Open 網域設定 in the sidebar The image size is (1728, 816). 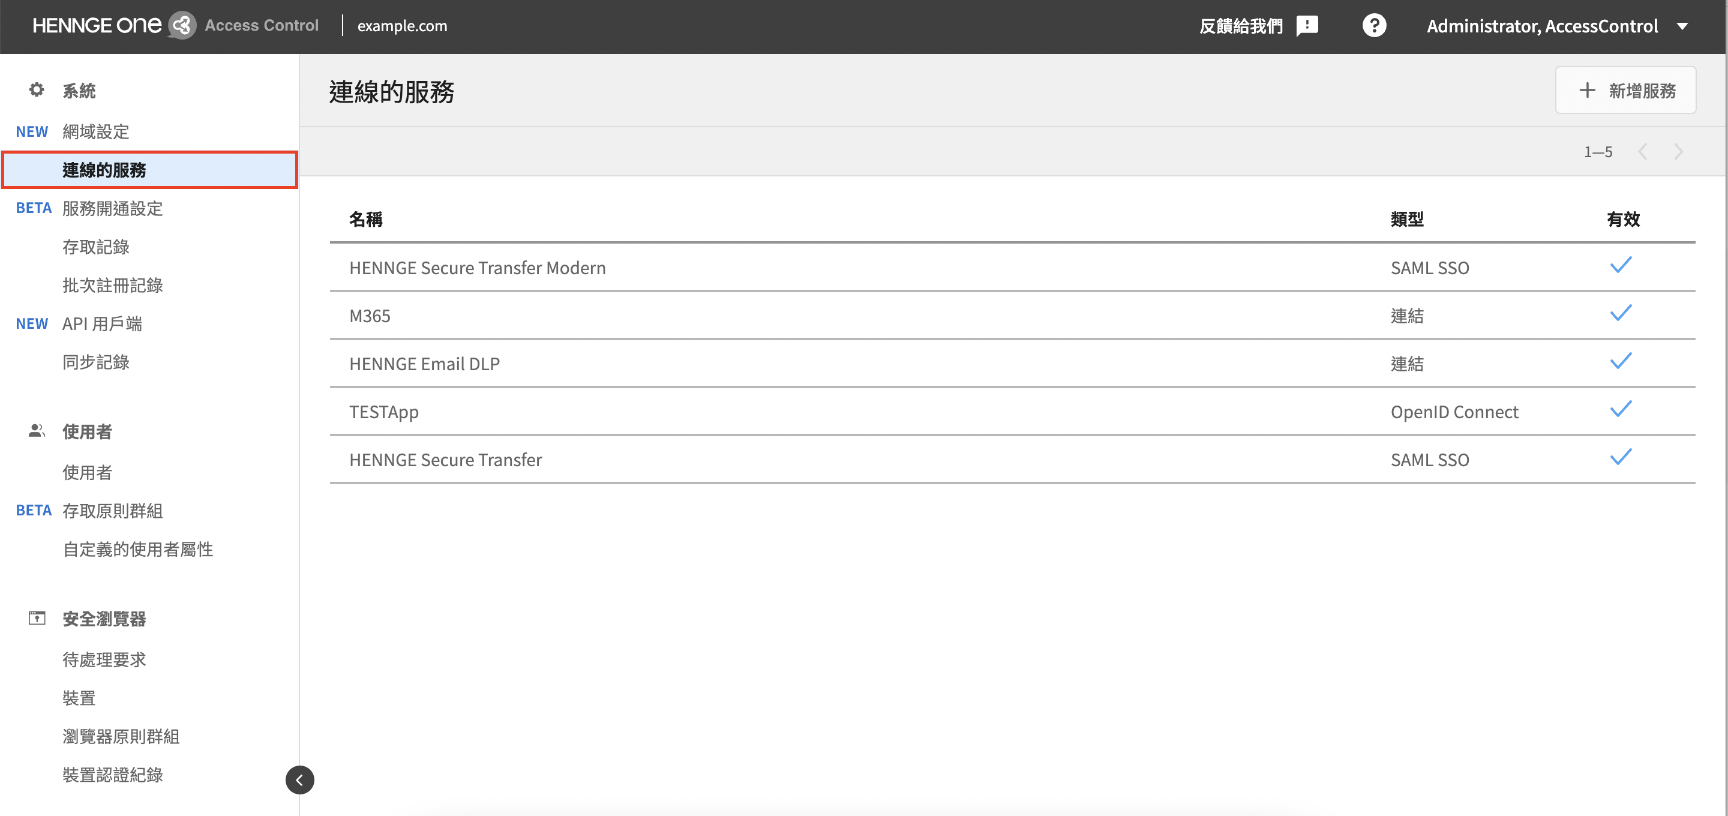pos(96,131)
